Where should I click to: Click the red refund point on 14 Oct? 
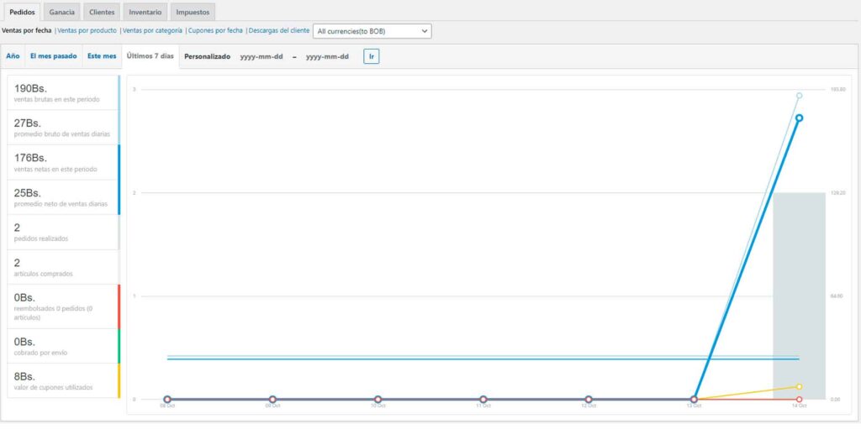coord(799,400)
